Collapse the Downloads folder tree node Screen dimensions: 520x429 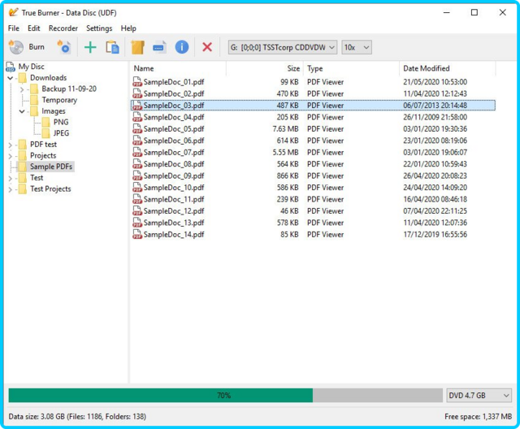[11, 78]
